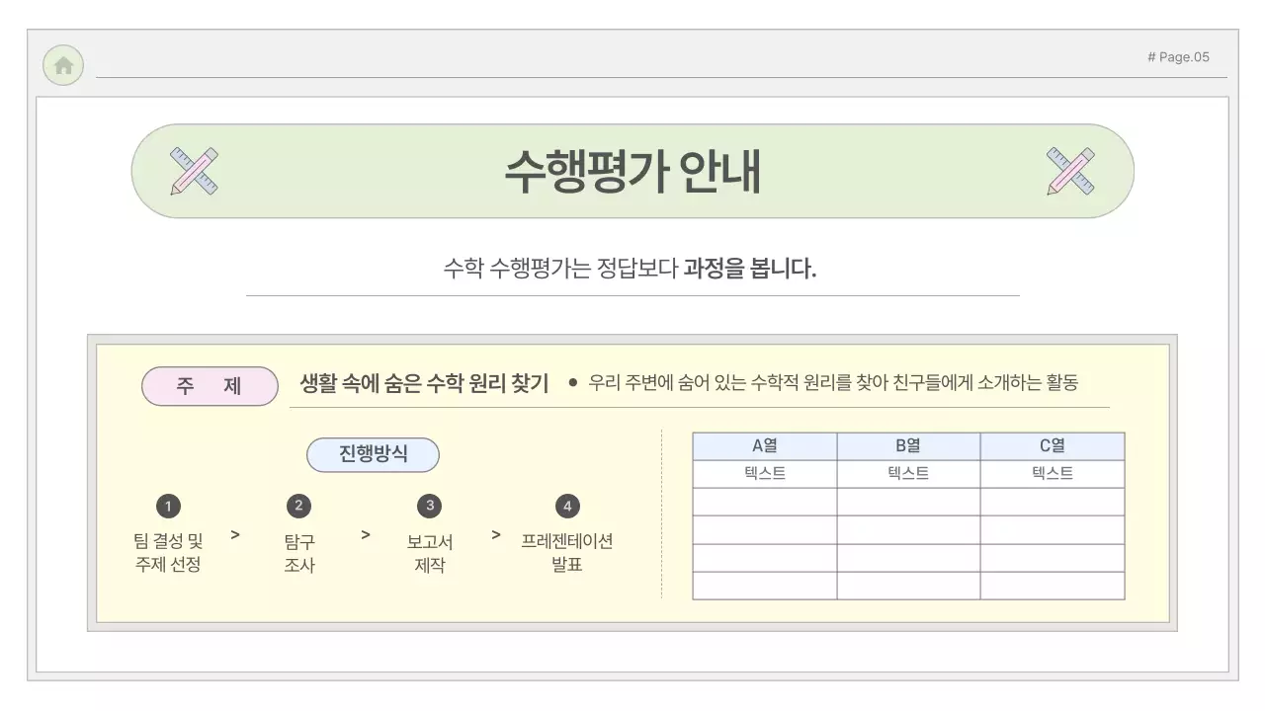The image size is (1265, 711).
Task: Click the number 2 badge above 탐구 조사
Action: 298,507
